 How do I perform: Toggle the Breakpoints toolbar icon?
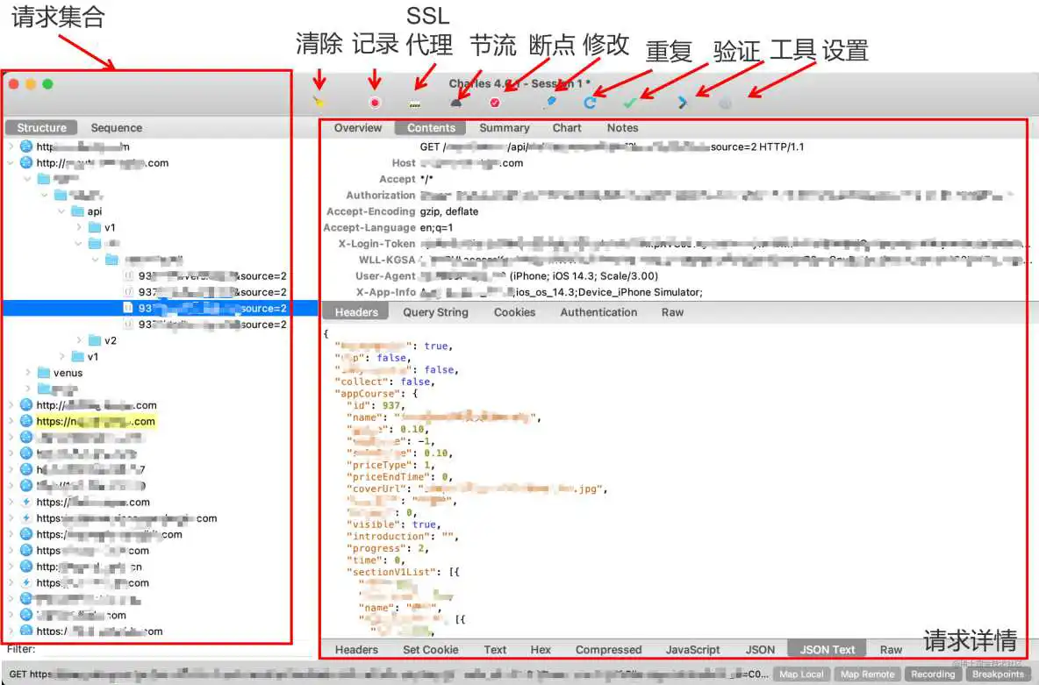(495, 103)
